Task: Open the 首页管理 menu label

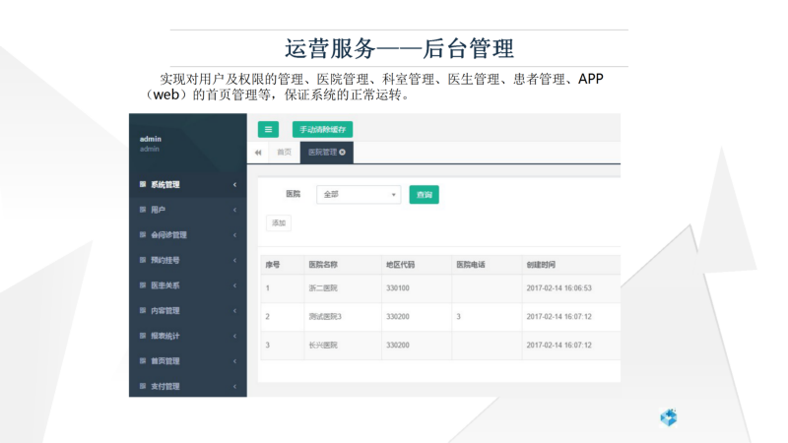Action: 165,361
